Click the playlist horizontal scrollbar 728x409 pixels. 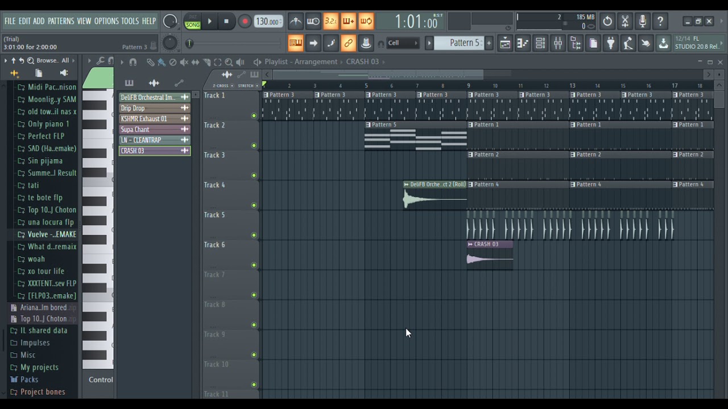tap(378, 74)
